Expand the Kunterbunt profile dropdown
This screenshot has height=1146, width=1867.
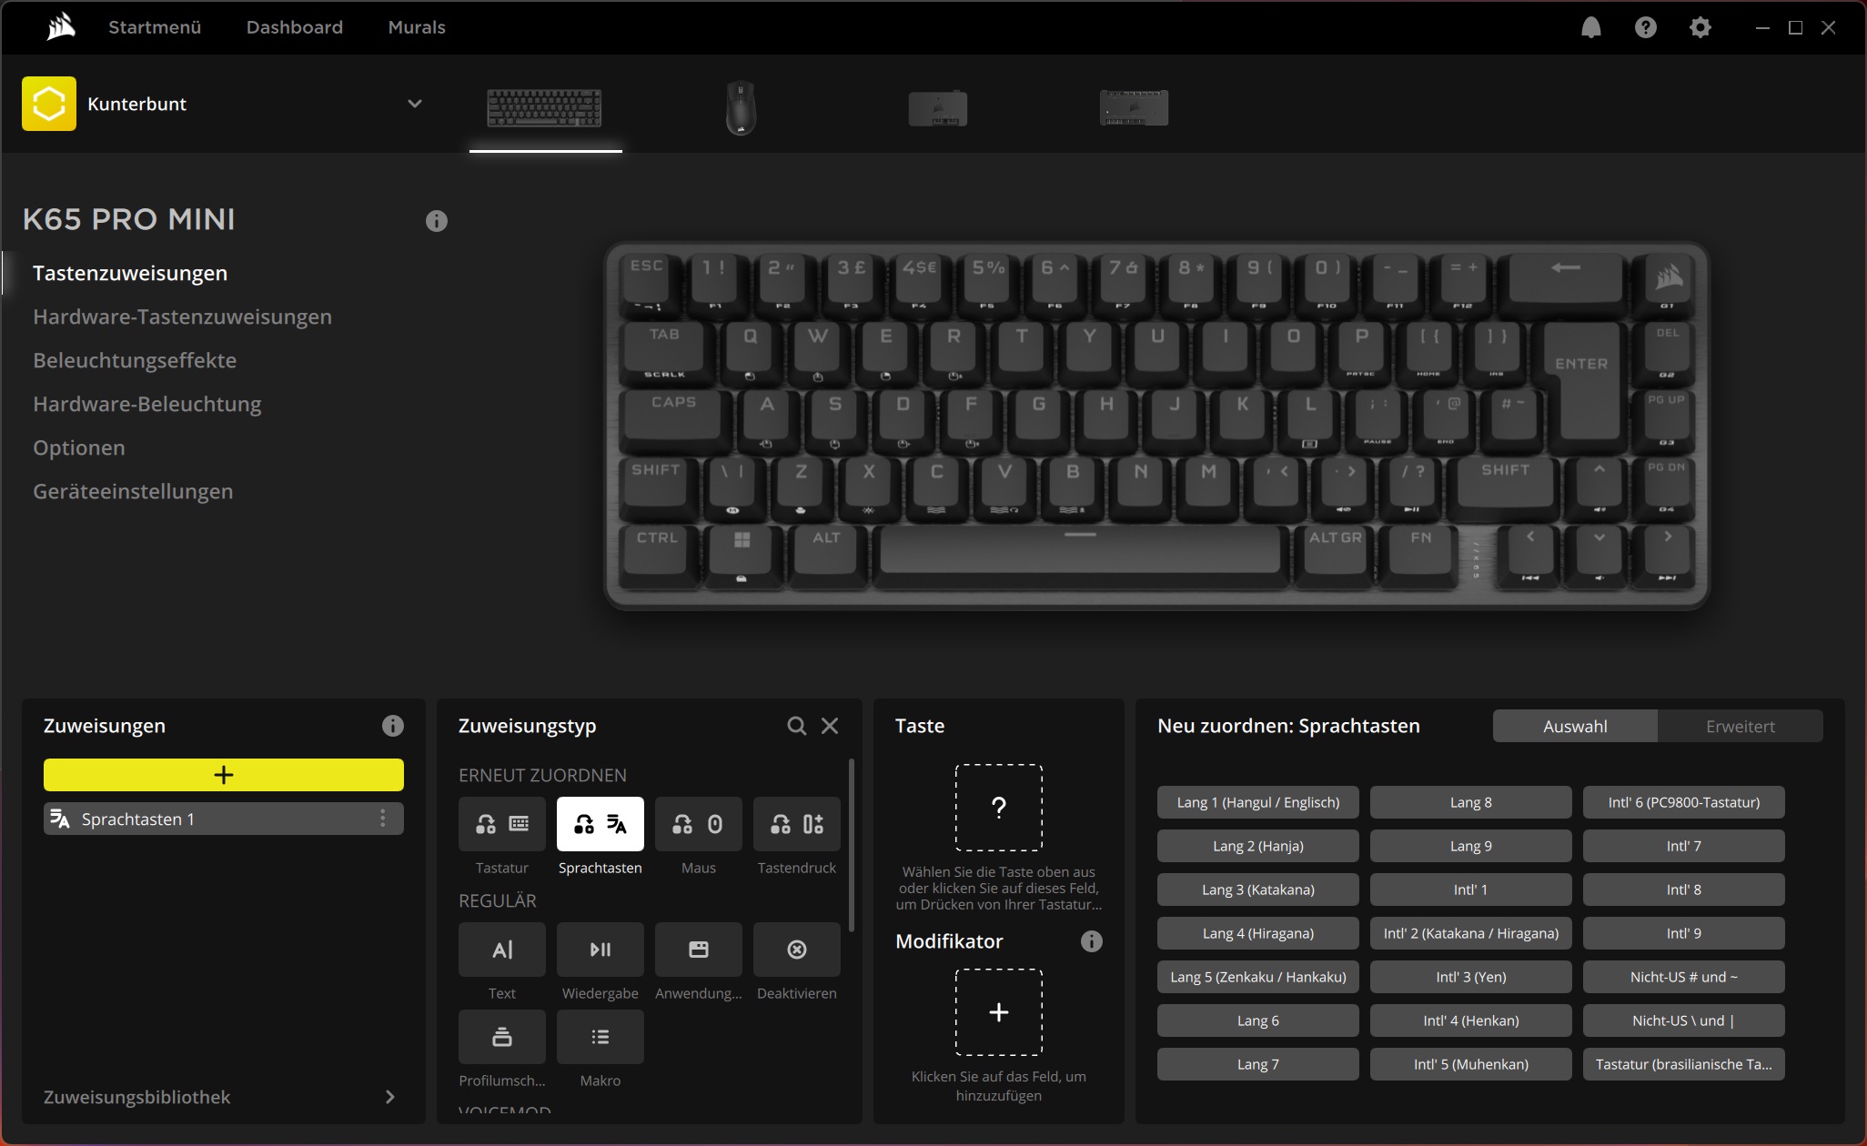415,104
